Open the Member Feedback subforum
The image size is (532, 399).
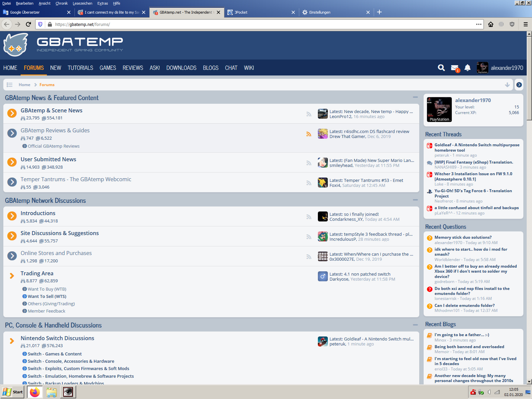pyautogui.click(x=47, y=311)
